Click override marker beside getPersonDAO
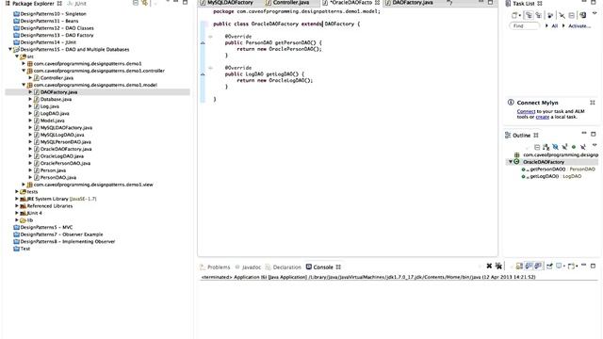The image size is (603, 339). [x=203, y=42]
